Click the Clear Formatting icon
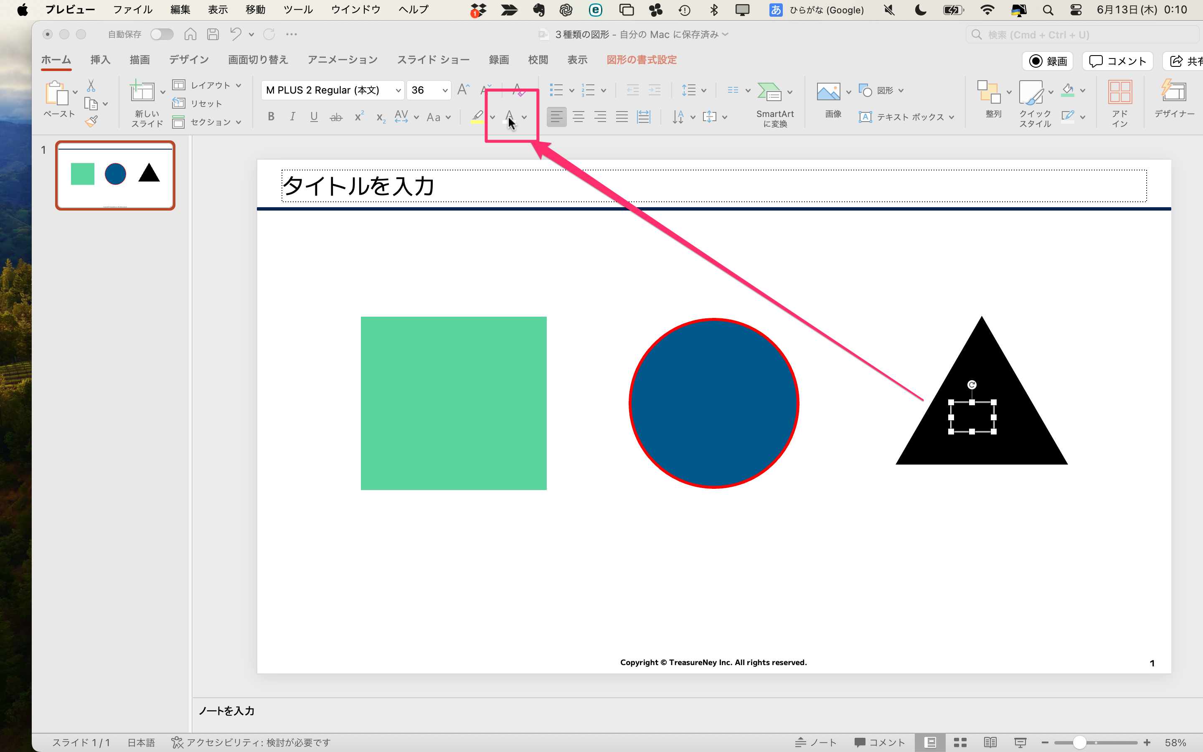The image size is (1203, 752). coord(518,89)
